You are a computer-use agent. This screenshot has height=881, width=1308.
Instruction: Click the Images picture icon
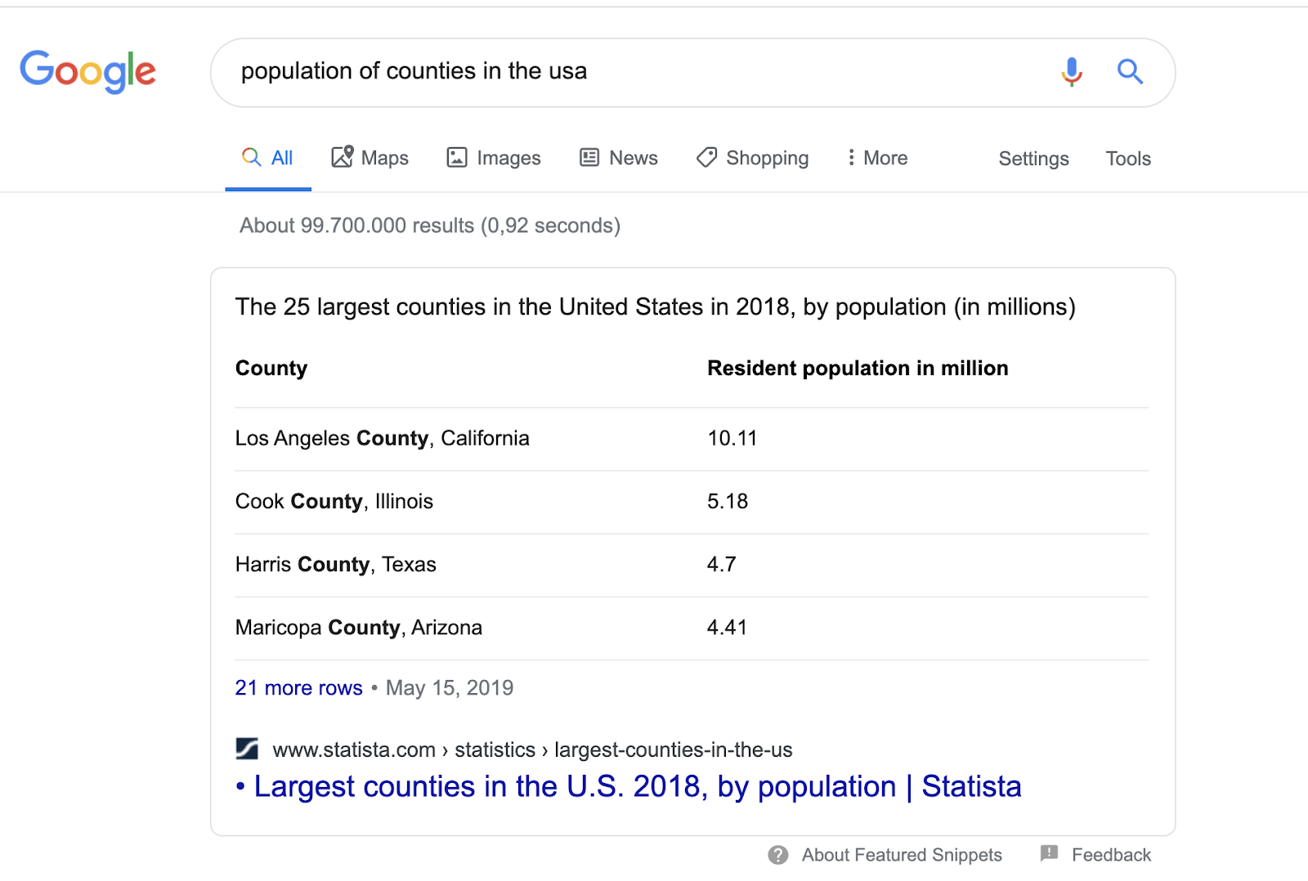457,158
